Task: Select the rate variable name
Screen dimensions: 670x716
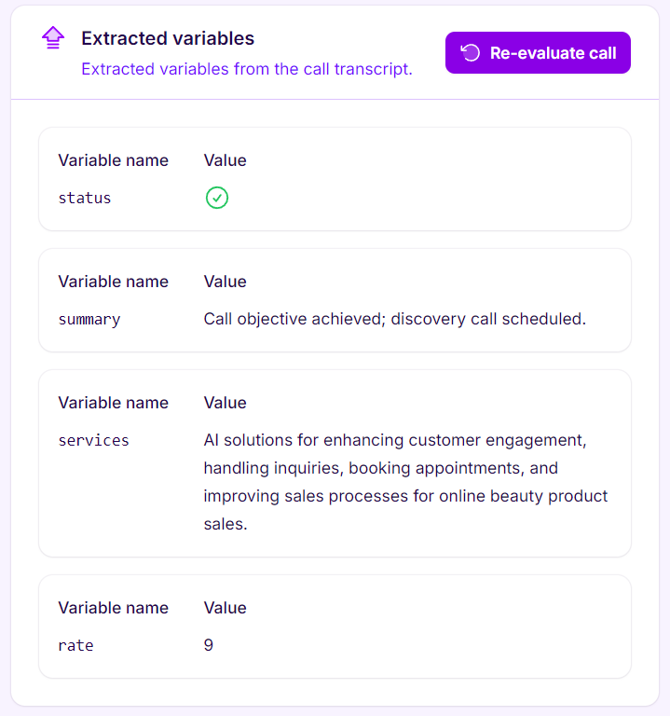Action: coord(75,645)
